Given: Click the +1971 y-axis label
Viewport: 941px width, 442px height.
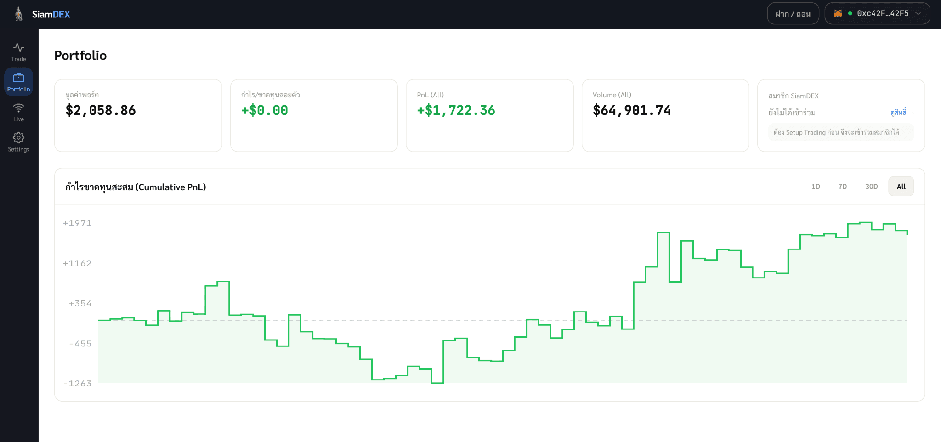Looking at the screenshot, I should click(77, 223).
